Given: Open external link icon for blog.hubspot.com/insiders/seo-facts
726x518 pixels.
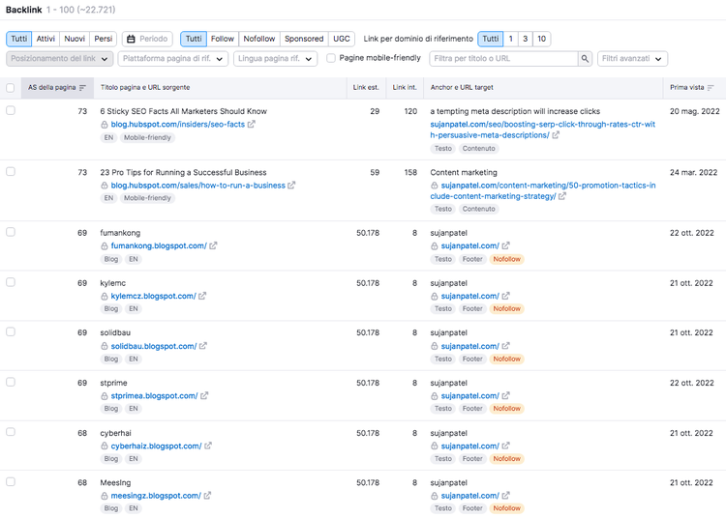Looking at the screenshot, I should (x=251, y=125).
